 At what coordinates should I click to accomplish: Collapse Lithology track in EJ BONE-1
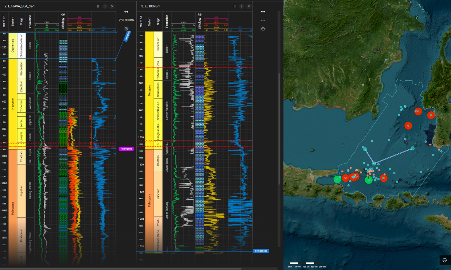tap(200, 15)
